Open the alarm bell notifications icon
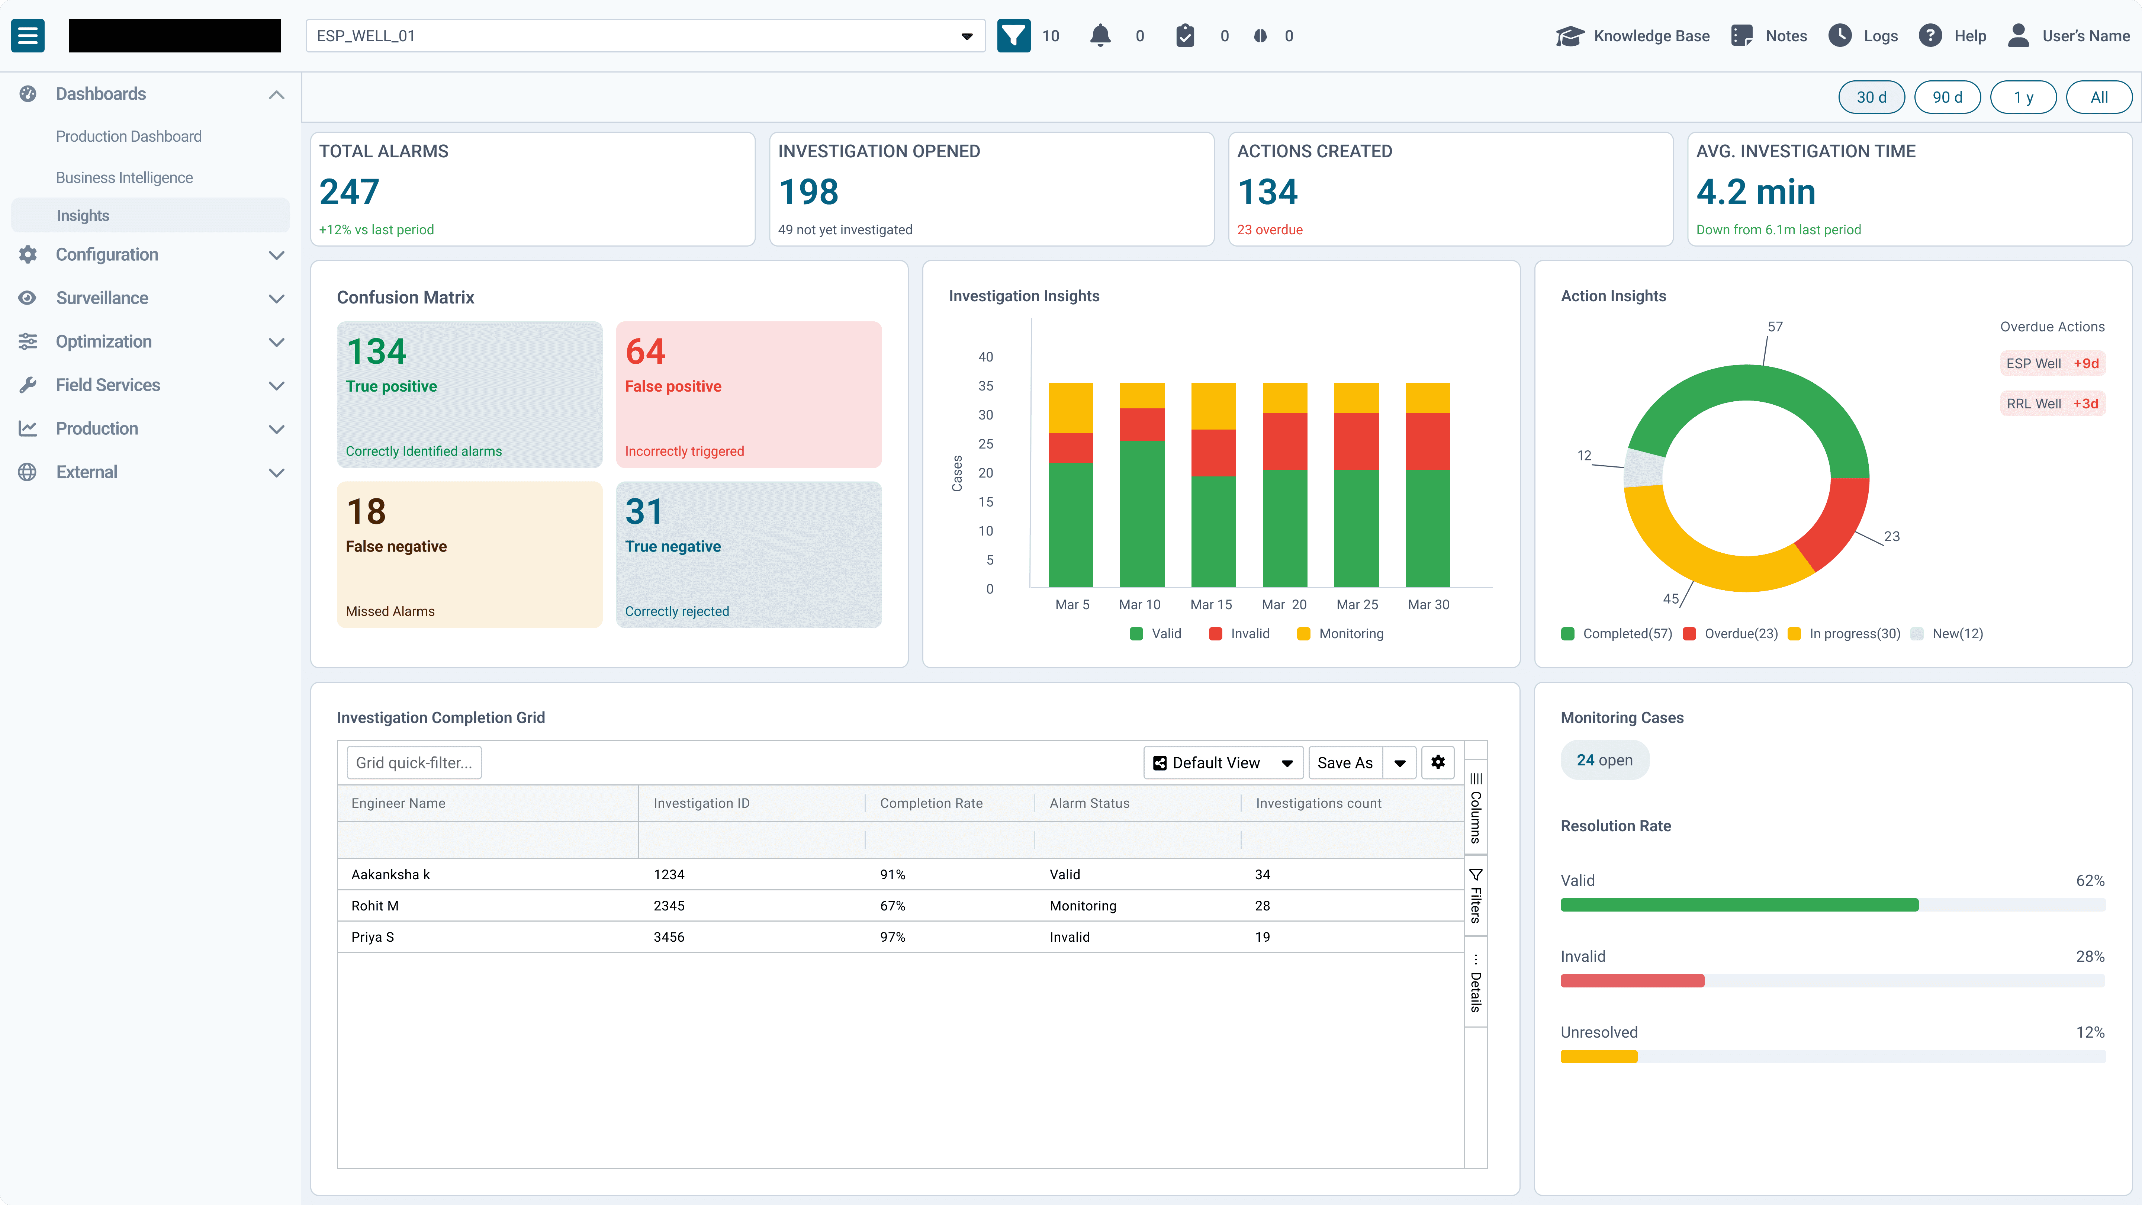Viewport: 2142px width, 1205px height. pyautogui.click(x=1100, y=36)
